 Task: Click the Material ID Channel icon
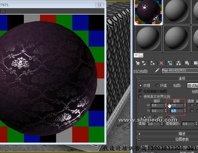pos(196,63)
